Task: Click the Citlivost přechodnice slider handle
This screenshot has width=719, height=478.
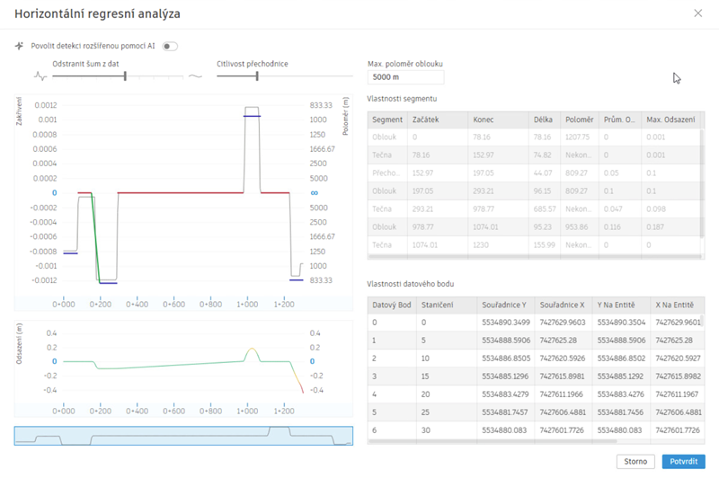Action: point(257,76)
